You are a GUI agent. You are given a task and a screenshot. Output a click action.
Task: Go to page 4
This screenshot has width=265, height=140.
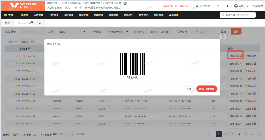pyautogui.click(x=239, y=134)
